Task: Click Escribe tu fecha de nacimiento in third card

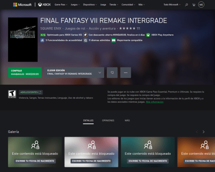Action: coord(148,161)
